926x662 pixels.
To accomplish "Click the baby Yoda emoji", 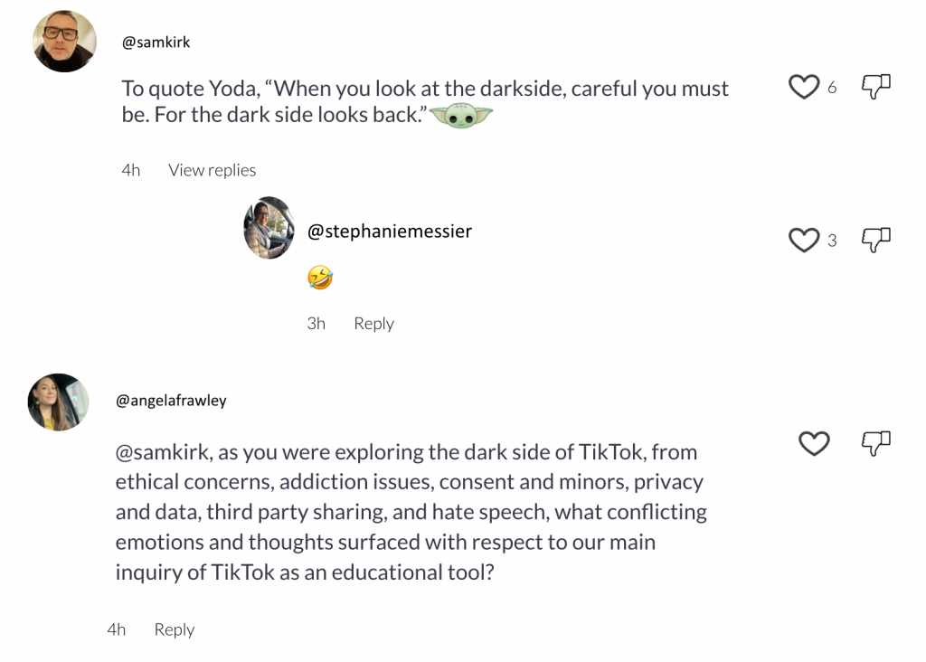I will coord(461,118).
